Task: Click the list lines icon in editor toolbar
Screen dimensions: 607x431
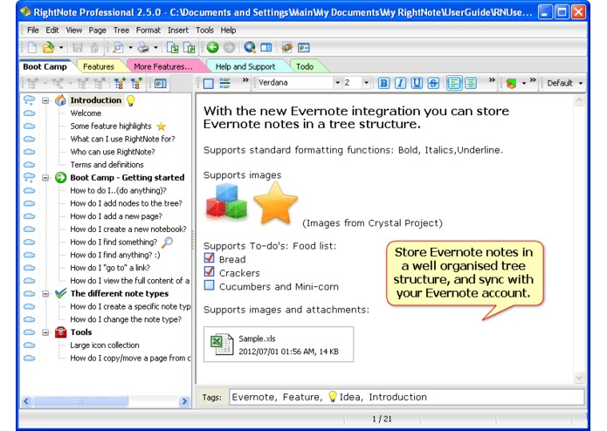Action: tap(225, 83)
